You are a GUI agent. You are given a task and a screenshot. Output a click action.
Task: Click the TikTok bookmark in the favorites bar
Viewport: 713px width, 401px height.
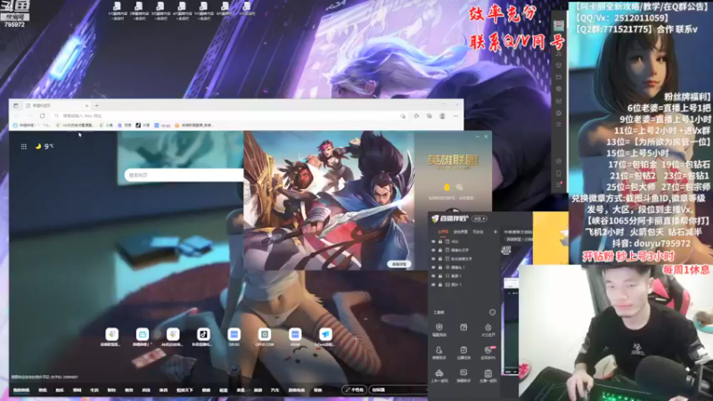[x=143, y=125]
